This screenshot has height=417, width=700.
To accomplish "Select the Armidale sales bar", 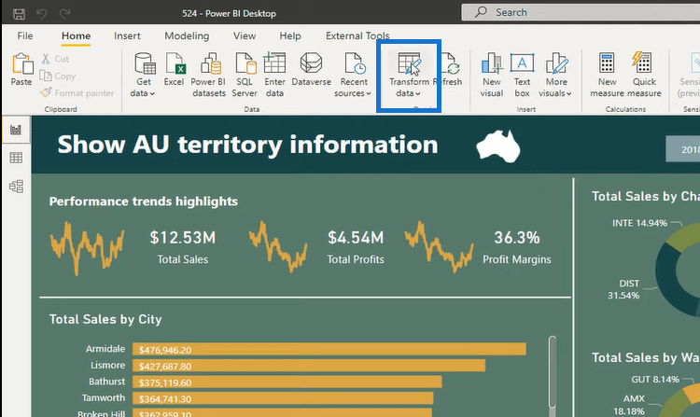I will tap(329, 349).
